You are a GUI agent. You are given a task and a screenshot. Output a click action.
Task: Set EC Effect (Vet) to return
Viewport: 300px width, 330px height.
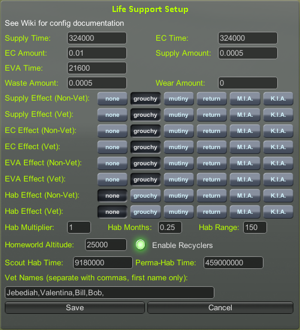click(211, 147)
